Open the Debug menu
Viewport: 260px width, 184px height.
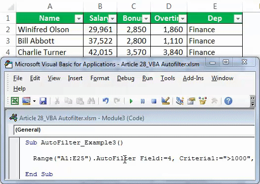tap(126, 78)
